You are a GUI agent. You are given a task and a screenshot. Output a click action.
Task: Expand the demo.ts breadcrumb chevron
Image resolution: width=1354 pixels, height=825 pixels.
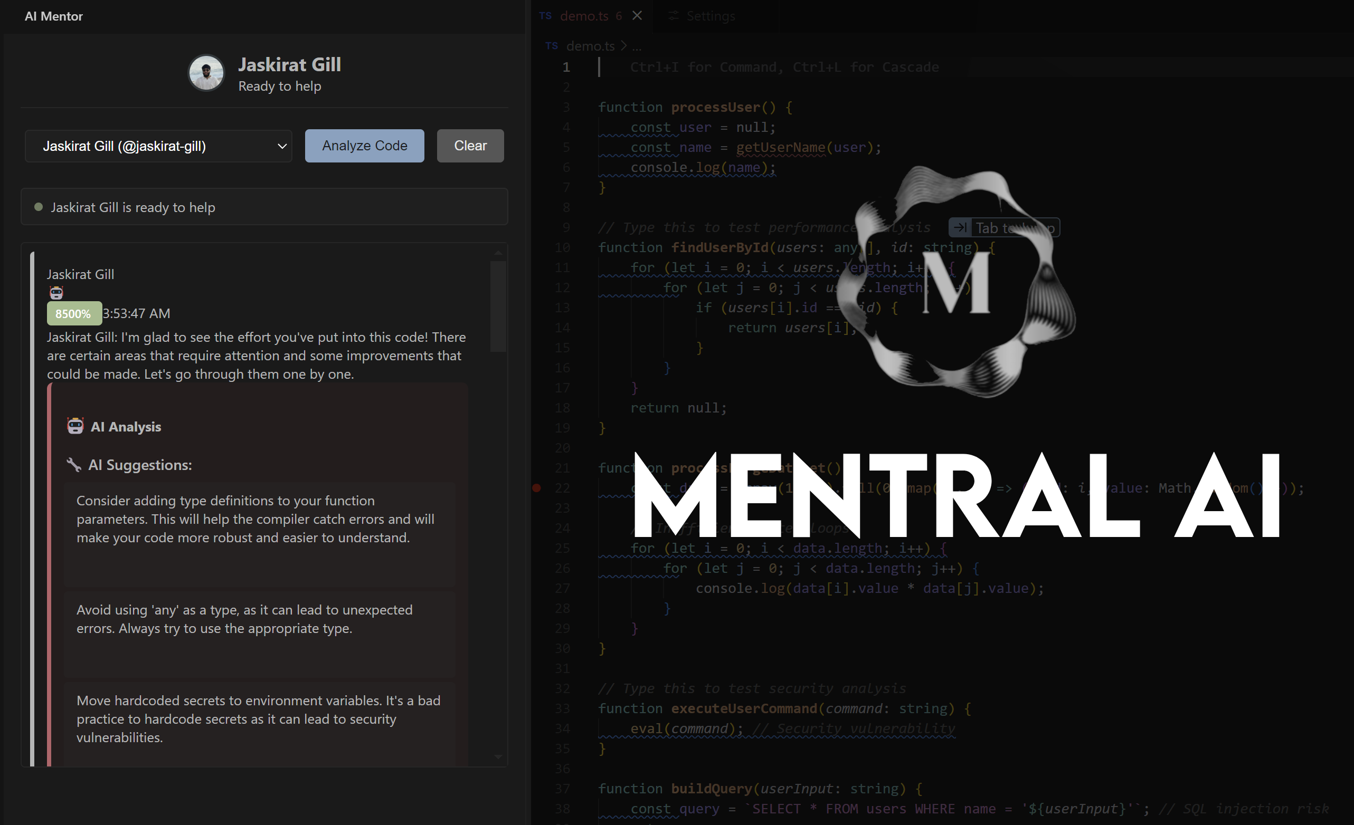[x=623, y=46]
